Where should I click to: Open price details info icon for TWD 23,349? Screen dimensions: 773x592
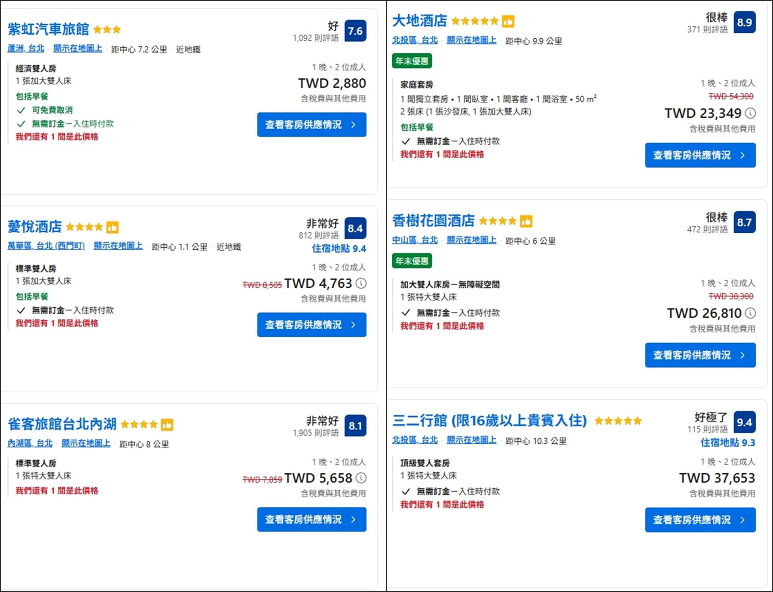pyautogui.click(x=750, y=113)
